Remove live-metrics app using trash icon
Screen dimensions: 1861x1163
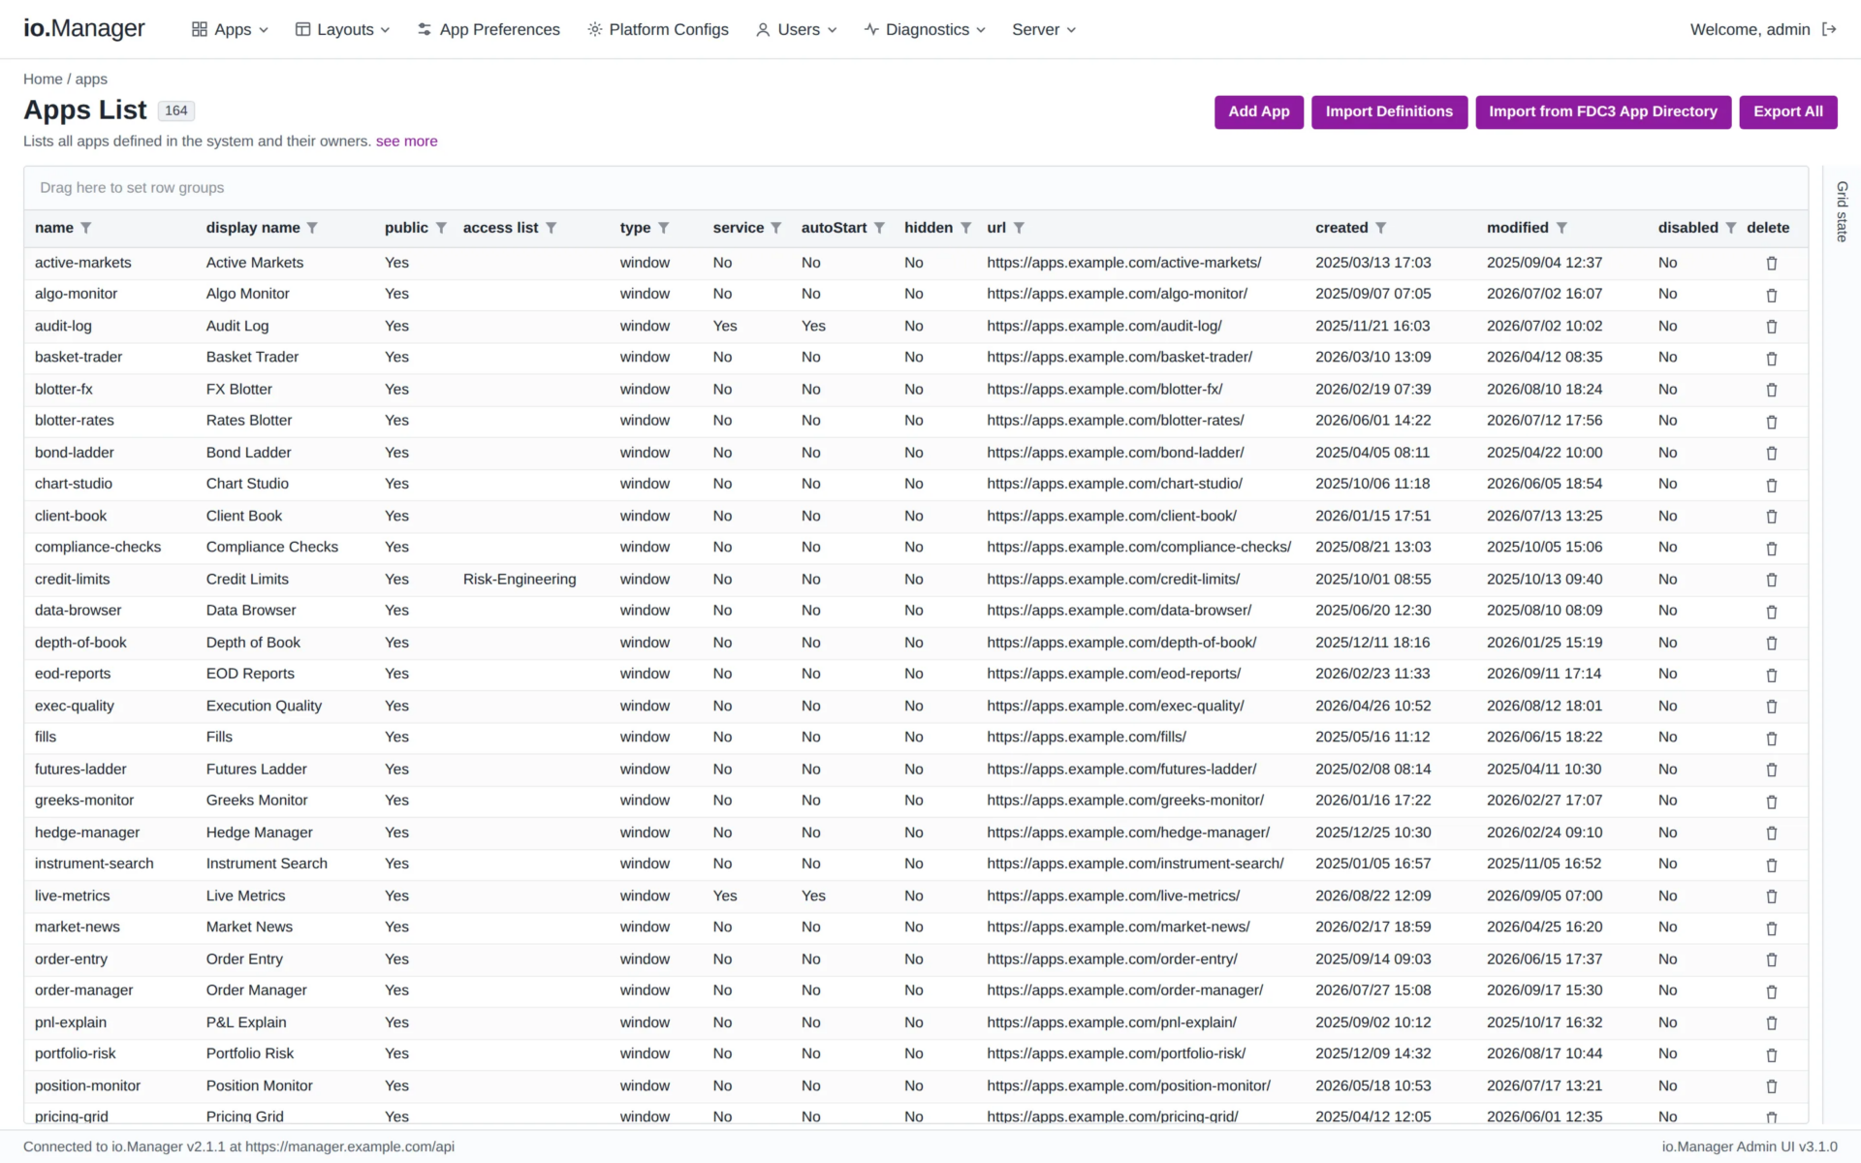click(x=1772, y=896)
